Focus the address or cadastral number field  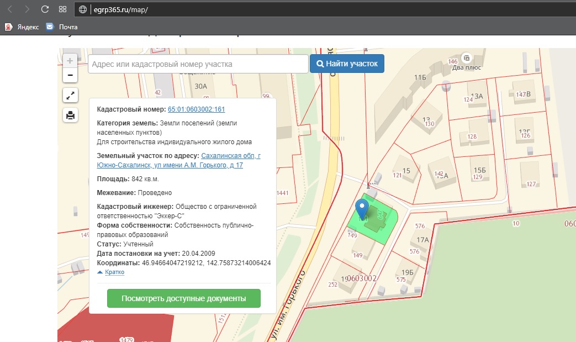tap(198, 64)
